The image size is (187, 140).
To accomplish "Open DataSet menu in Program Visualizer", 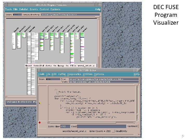I will click(24, 9).
